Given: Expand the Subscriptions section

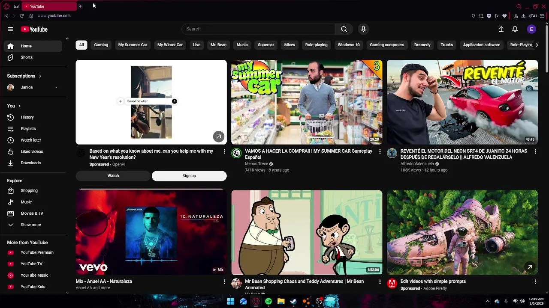Looking at the screenshot, I should 24,76.
